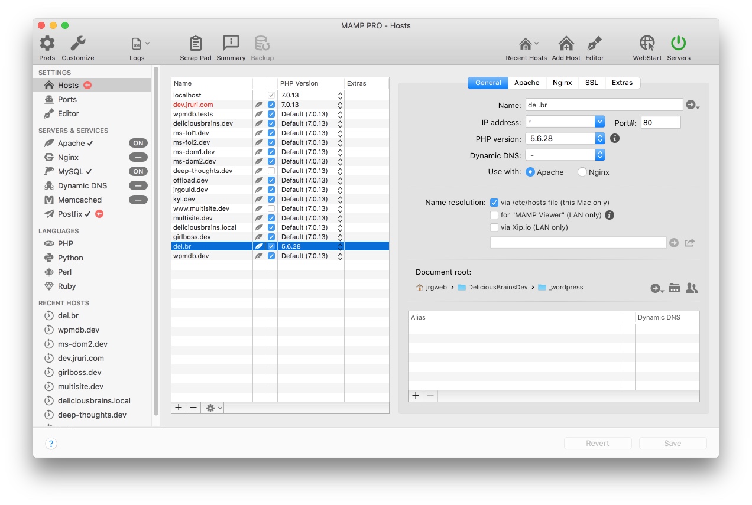
Task: Click the PHP version info icon
Action: [615, 138]
